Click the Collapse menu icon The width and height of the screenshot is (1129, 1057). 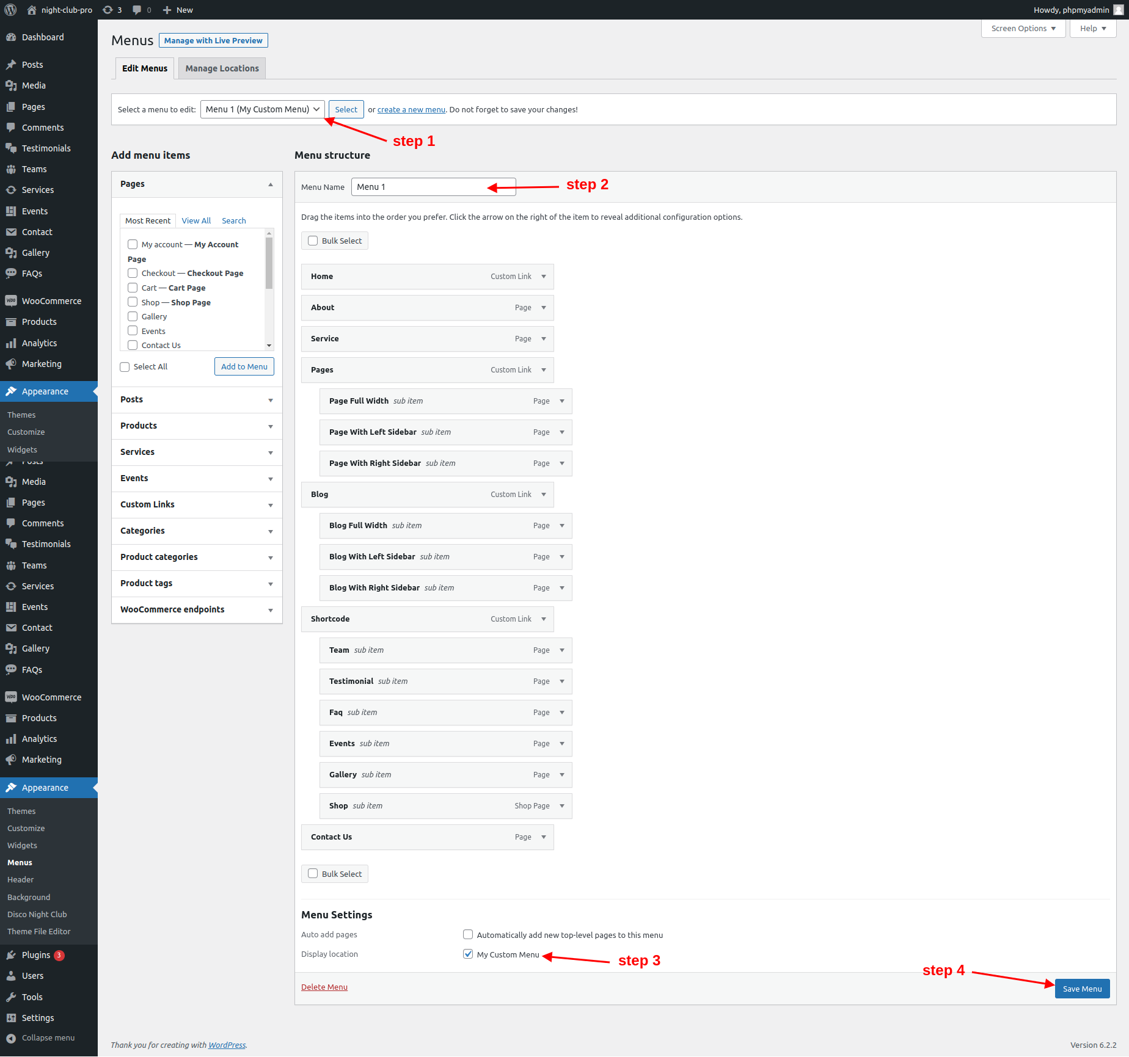point(11,1038)
